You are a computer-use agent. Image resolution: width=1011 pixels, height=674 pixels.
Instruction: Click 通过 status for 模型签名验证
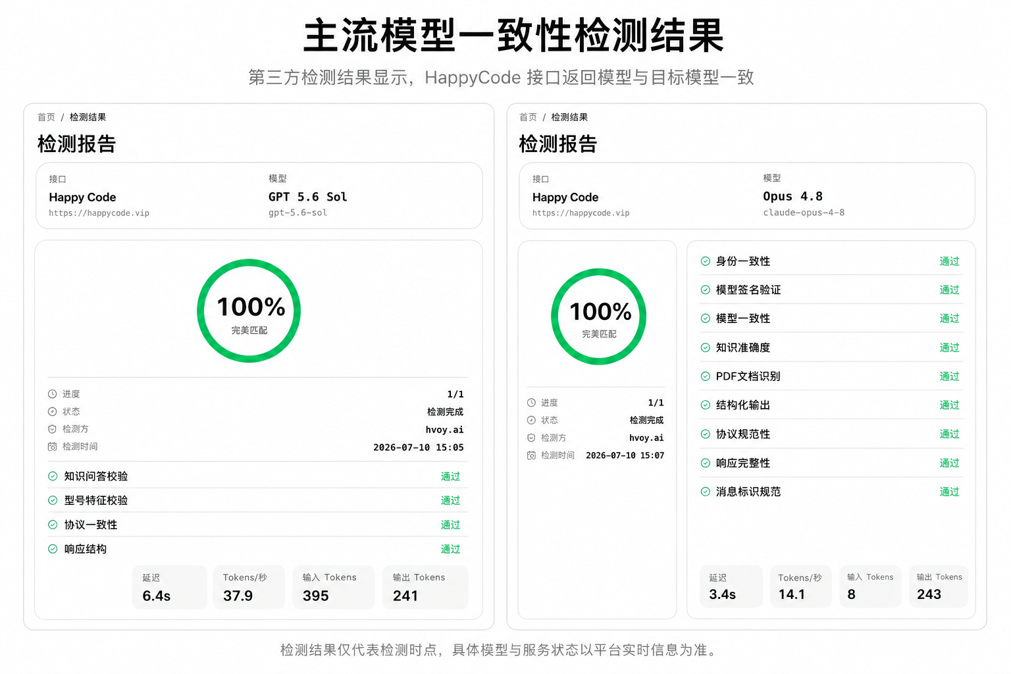950,290
